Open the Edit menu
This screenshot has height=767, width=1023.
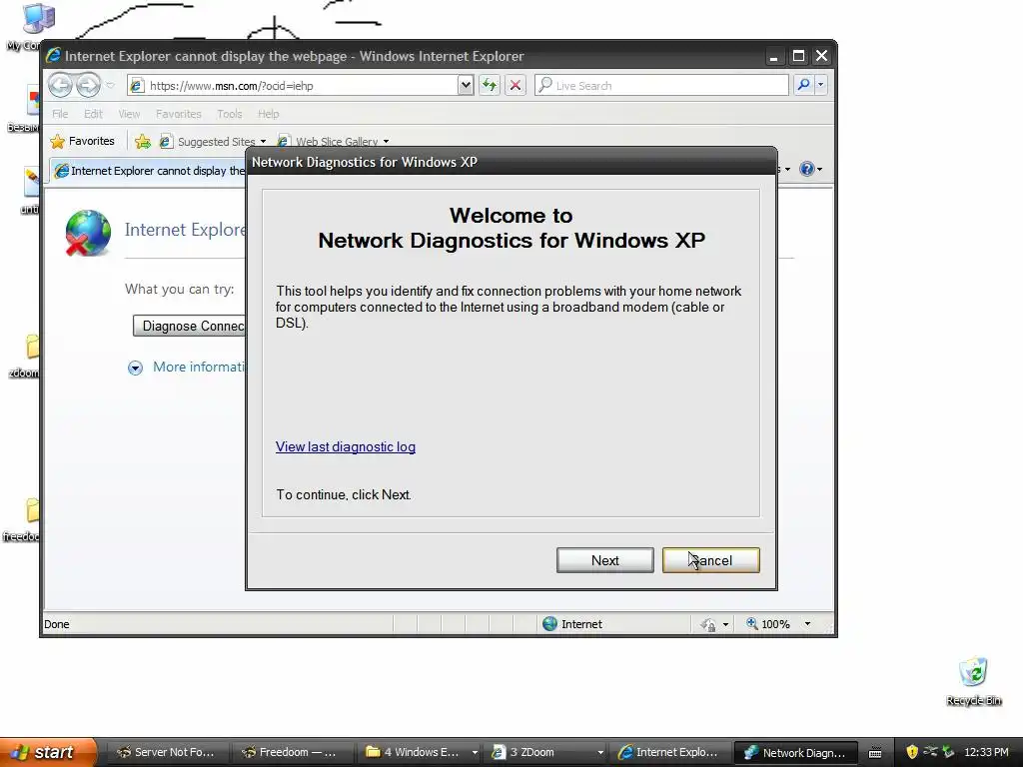pyautogui.click(x=93, y=114)
